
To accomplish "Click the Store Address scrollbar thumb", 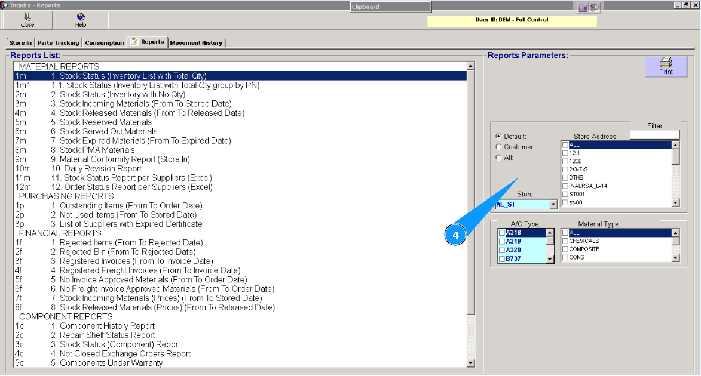I will pos(675,157).
